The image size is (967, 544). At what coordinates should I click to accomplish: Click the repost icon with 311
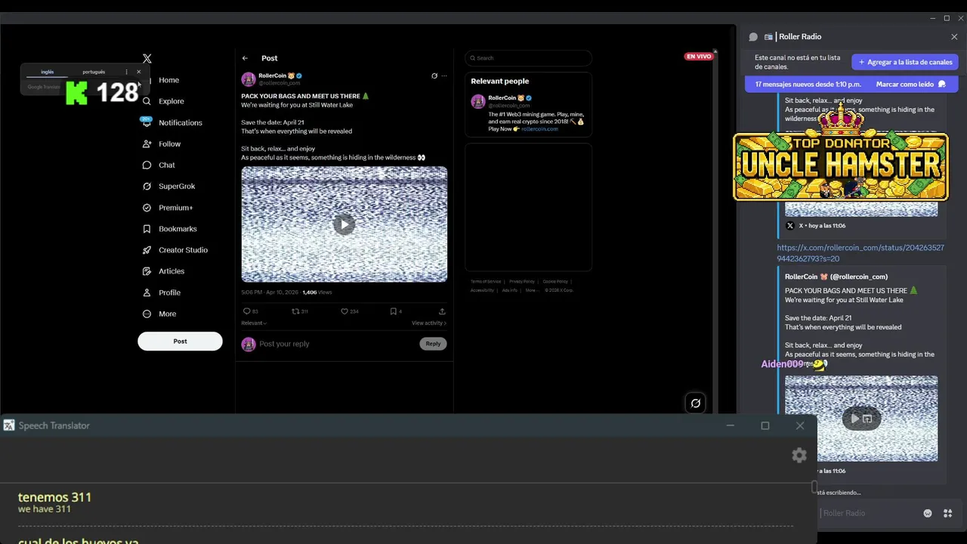point(296,311)
